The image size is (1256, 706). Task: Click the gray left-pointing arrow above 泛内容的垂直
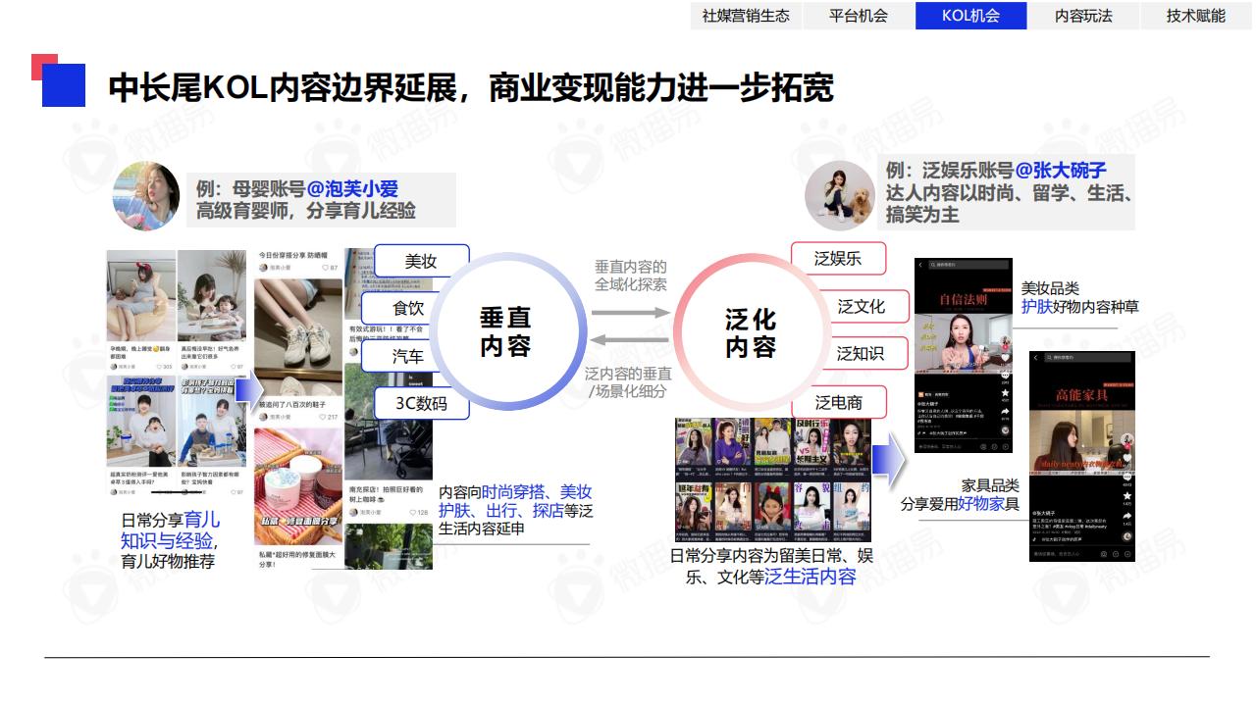[x=629, y=340]
